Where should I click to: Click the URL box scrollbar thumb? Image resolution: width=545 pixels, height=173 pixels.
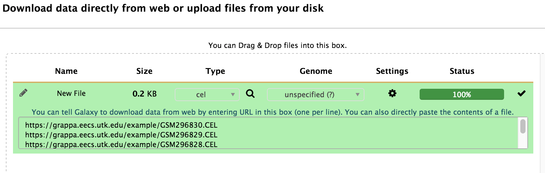click(x=523, y=126)
